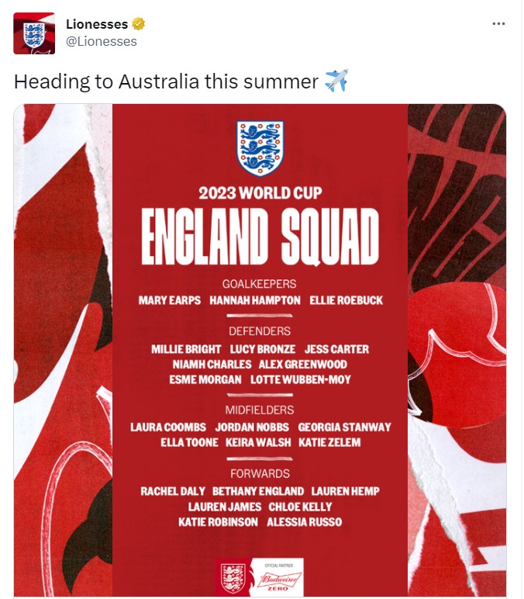Click Alessia Russo name in squad list
This screenshot has width=524, height=599.
pyautogui.click(x=305, y=522)
